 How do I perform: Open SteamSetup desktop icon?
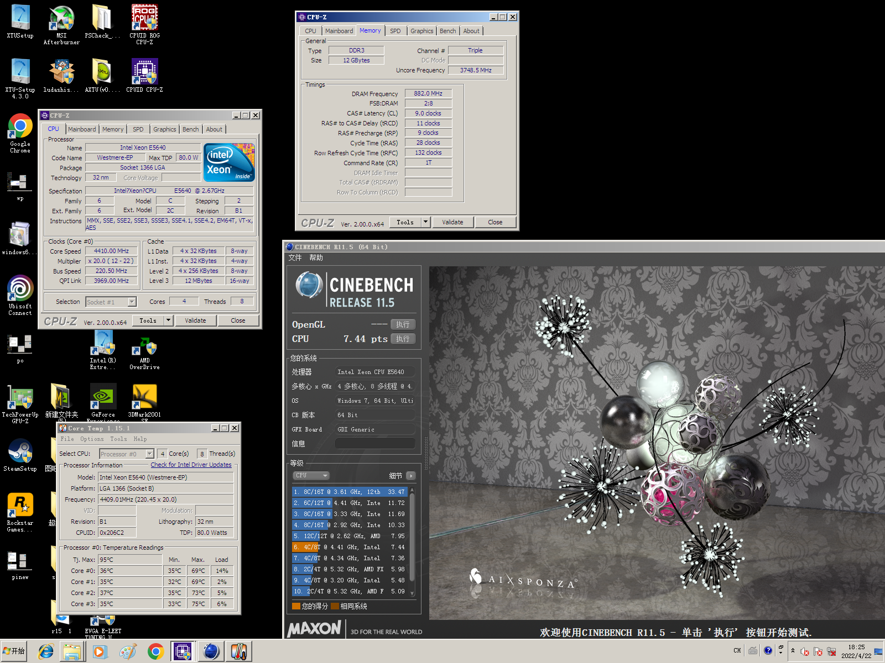(x=20, y=455)
